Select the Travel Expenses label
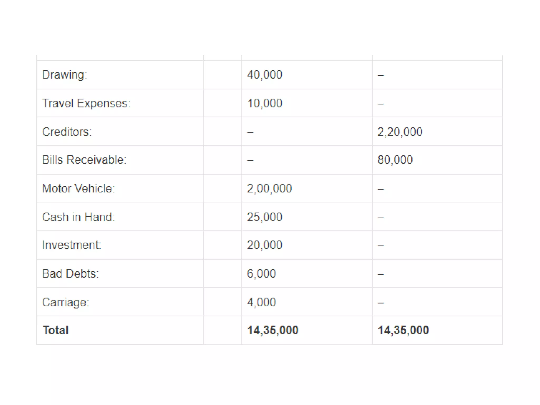This screenshot has height=405, width=540. (86, 103)
